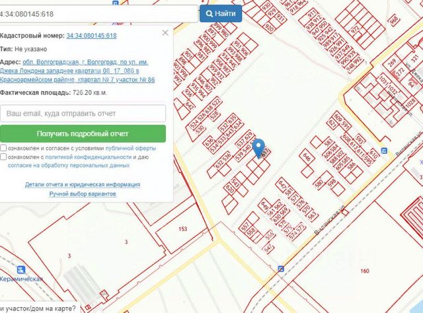Open the публичной оферты link
Viewport: 423px width, 313px height.
[x=131, y=149]
